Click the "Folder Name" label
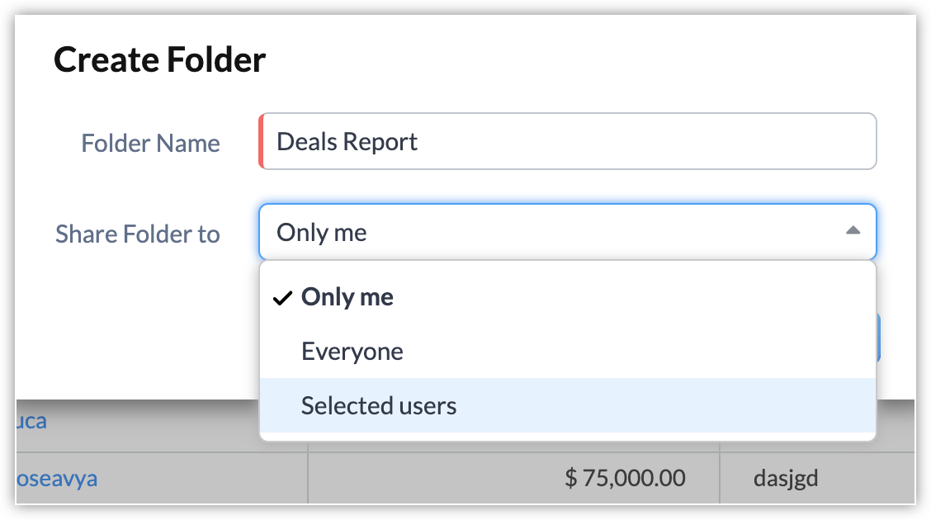Screen dimensions: 931x520 [150, 144]
